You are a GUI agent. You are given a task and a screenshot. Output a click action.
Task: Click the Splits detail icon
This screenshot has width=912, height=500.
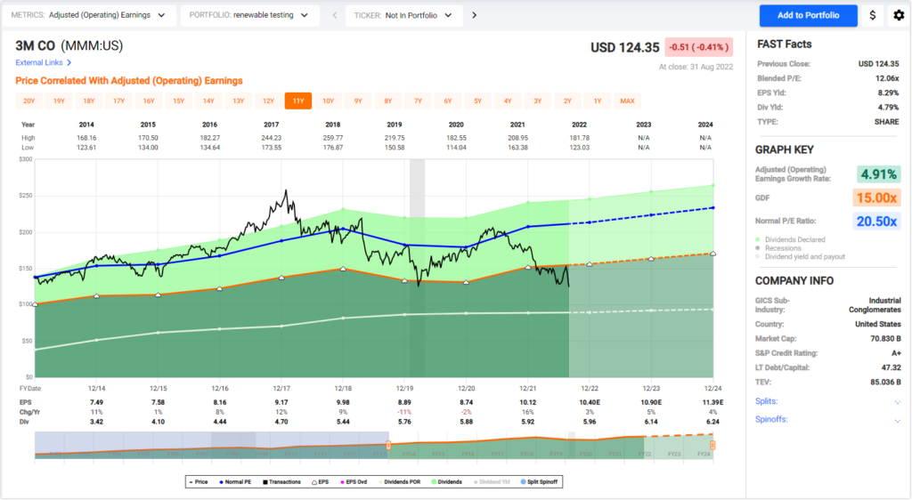(x=898, y=402)
